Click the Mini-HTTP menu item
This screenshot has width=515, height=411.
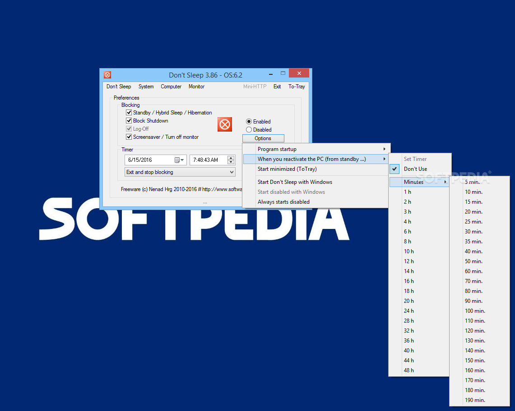[255, 87]
